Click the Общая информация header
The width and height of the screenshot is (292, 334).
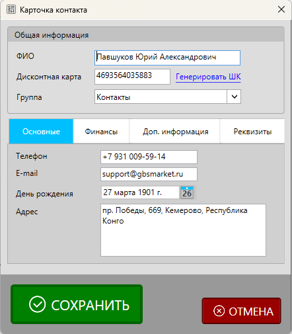(x=146, y=35)
